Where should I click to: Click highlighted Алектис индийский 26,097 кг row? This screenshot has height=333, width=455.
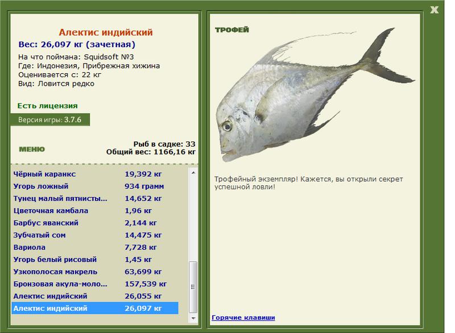coord(94,309)
